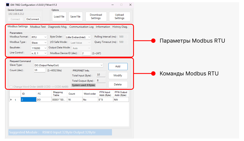
Task: Switch to the Modbus Test tab
Action: [38, 27]
